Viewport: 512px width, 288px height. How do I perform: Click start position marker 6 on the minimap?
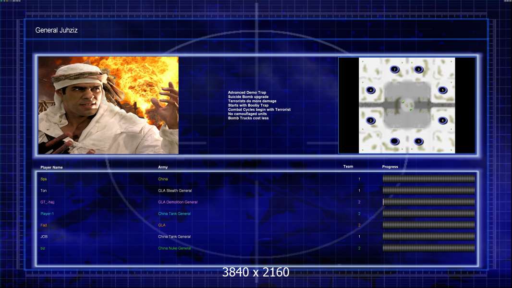point(443,120)
